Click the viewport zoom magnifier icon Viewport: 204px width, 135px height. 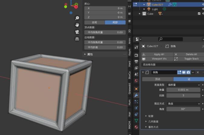[77, 18]
